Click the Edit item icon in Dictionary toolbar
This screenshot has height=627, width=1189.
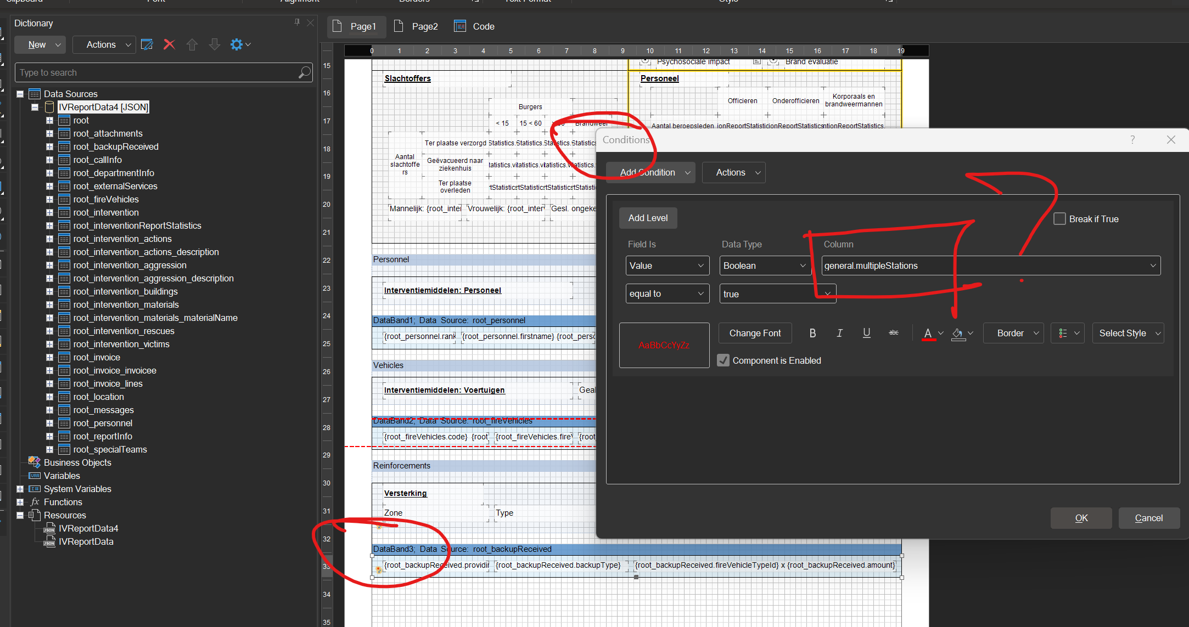coord(147,44)
